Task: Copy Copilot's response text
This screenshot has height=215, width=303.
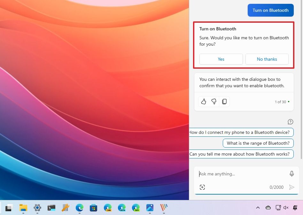Action: (x=224, y=101)
